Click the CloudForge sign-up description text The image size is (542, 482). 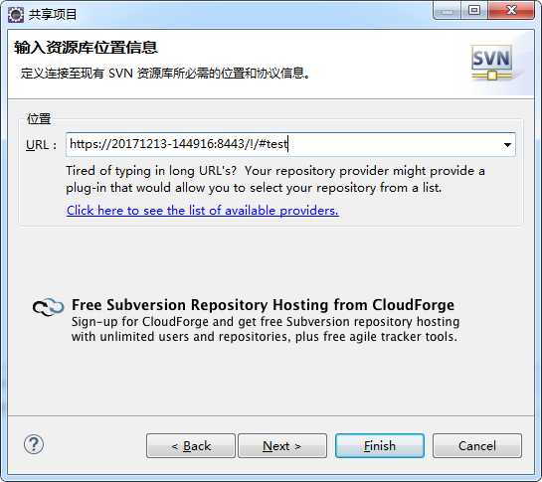[x=266, y=329]
